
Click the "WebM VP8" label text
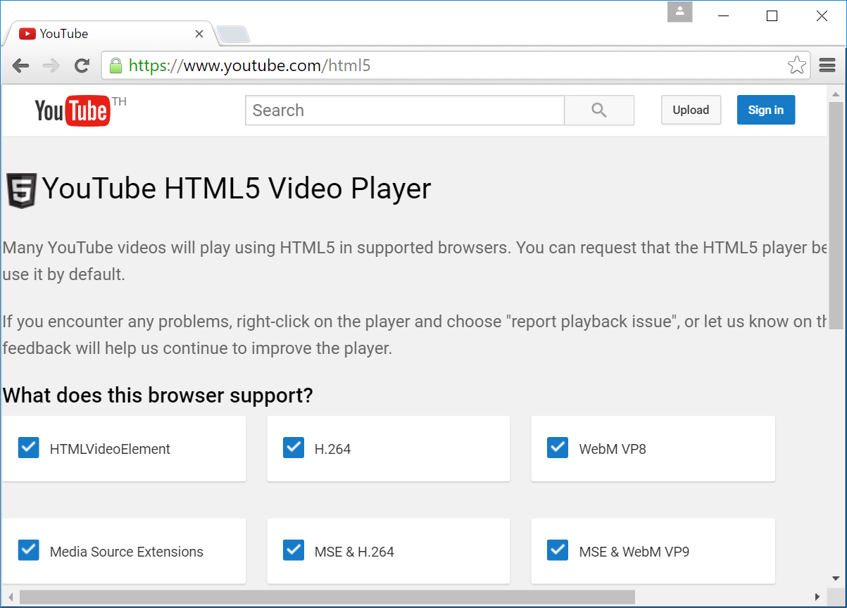tap(613, 449)
